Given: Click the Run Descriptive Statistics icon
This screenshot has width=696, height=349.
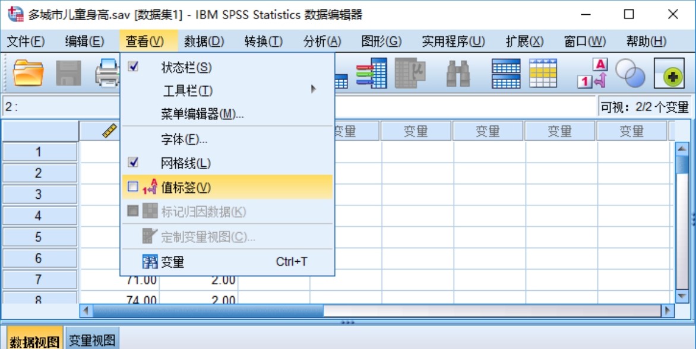Looking at the screenshot, I should [x=410, y=73].
